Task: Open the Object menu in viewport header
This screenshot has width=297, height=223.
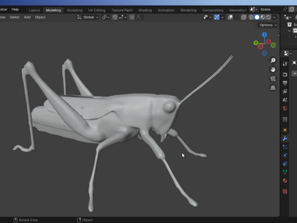Action: [x=40, y=17]
